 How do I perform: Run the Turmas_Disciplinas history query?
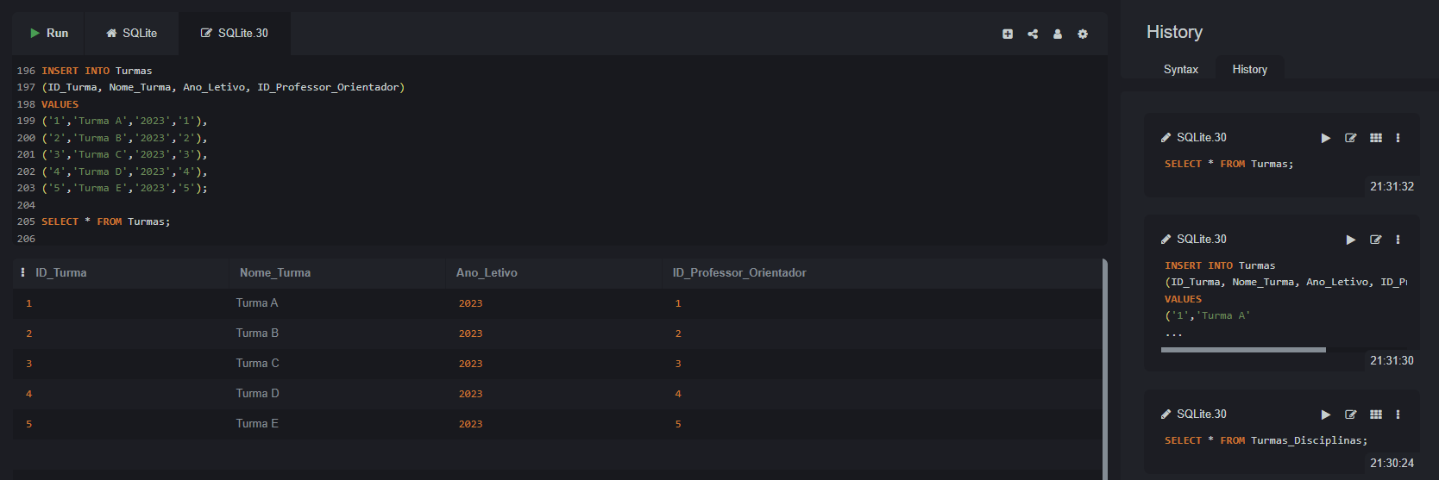point(1326,415)
